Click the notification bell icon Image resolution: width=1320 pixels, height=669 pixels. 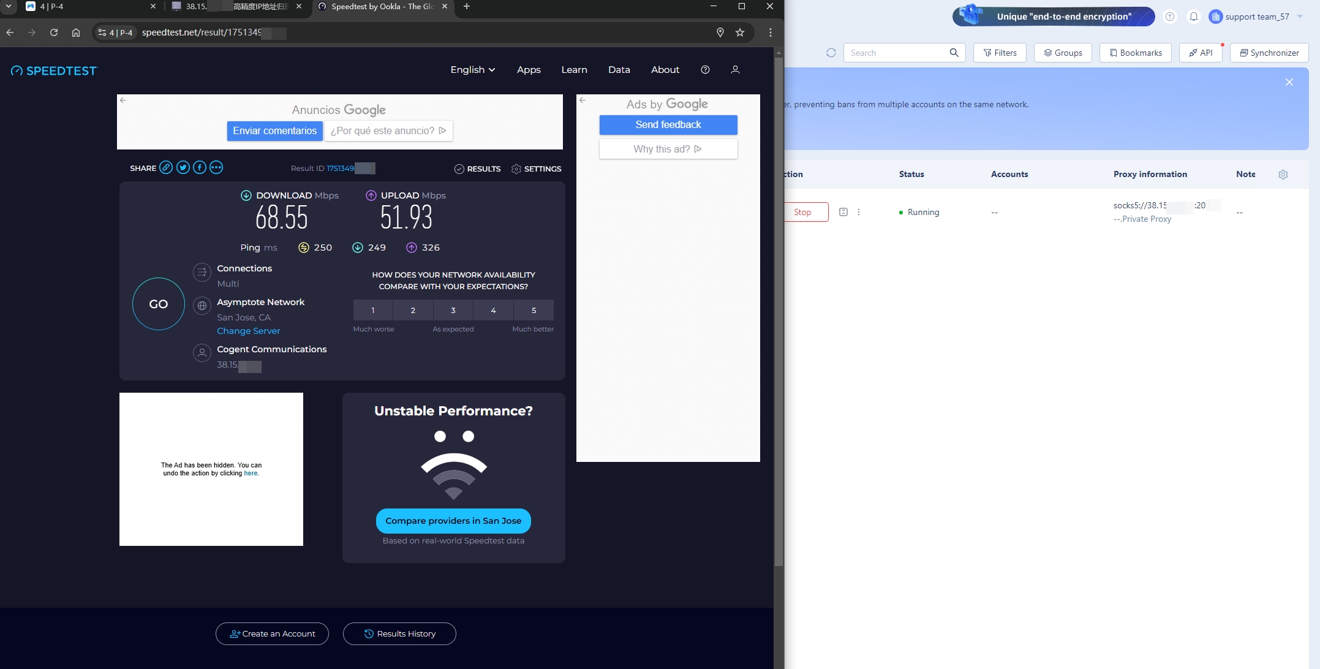tap(1193, 17)
